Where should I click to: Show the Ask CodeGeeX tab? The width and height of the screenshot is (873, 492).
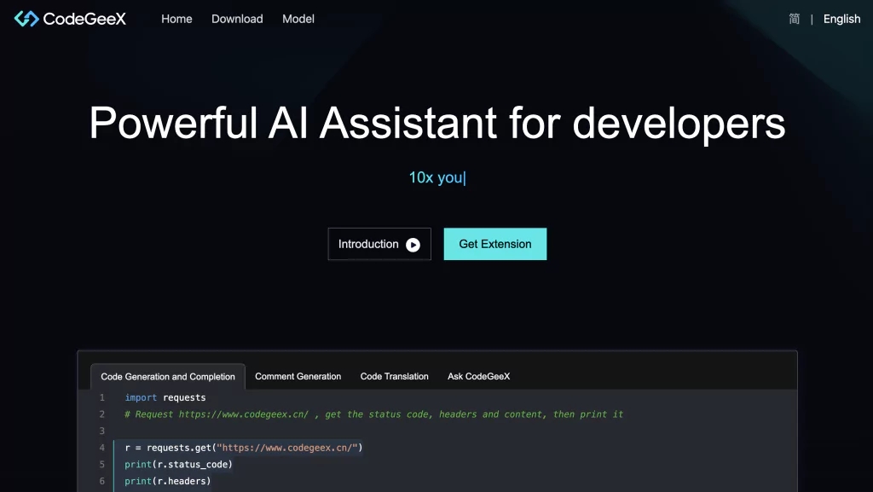click(x=478, y=376)
